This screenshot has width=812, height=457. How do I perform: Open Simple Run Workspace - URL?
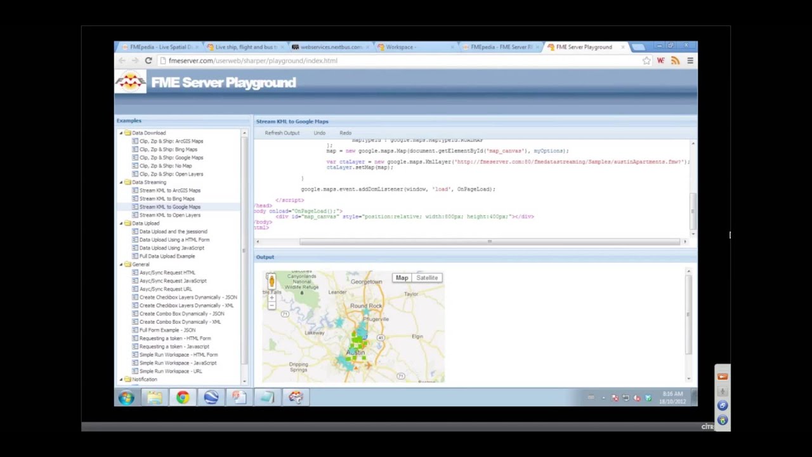pyautogui.click(x=171, y=371)
